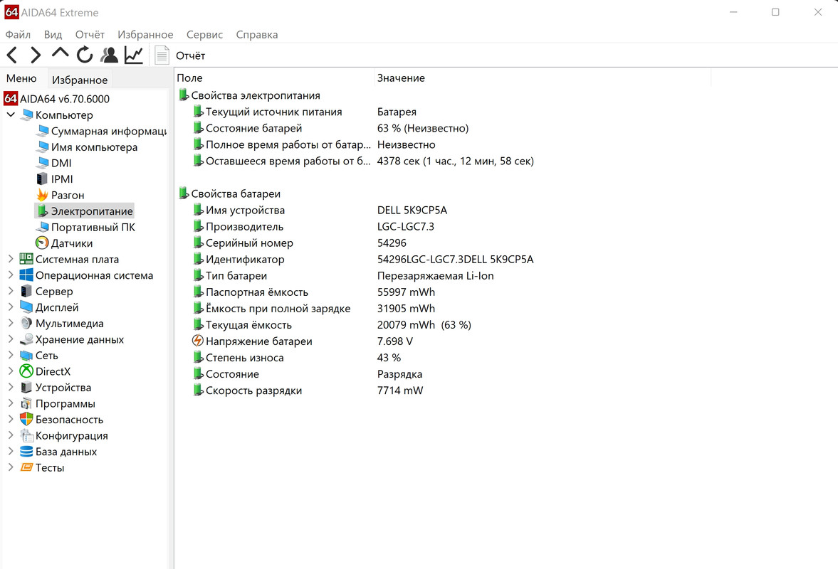Open the Вид menu
The height and width of the screenshot is (569, 838).
(53, 35)
